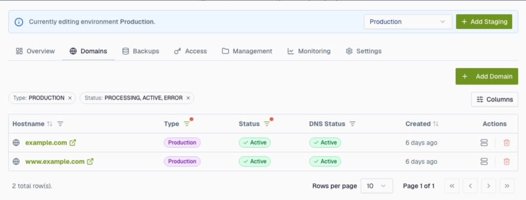Select the Access tab
This screenshot has width=526, height=200.
(x=190, y=51)
